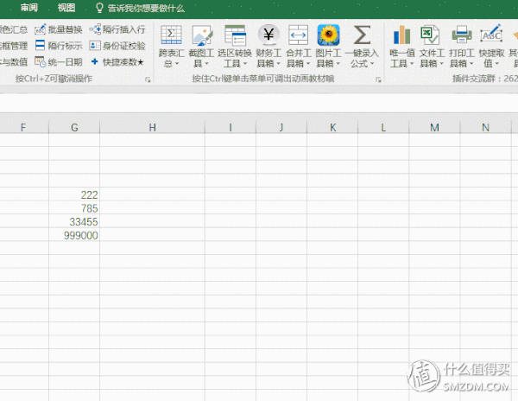Viewport: 518px width, 401px height.
Task: Switch to the 审阅 ribbon tab
Action: tap(29, 8)
